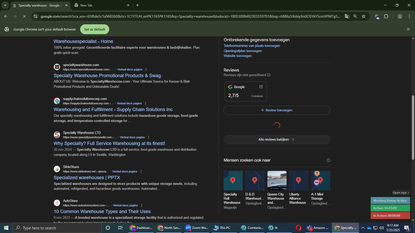
Task: Open Why Specialty? Full Service Warehousing result
Action: [x=109, y=143]
